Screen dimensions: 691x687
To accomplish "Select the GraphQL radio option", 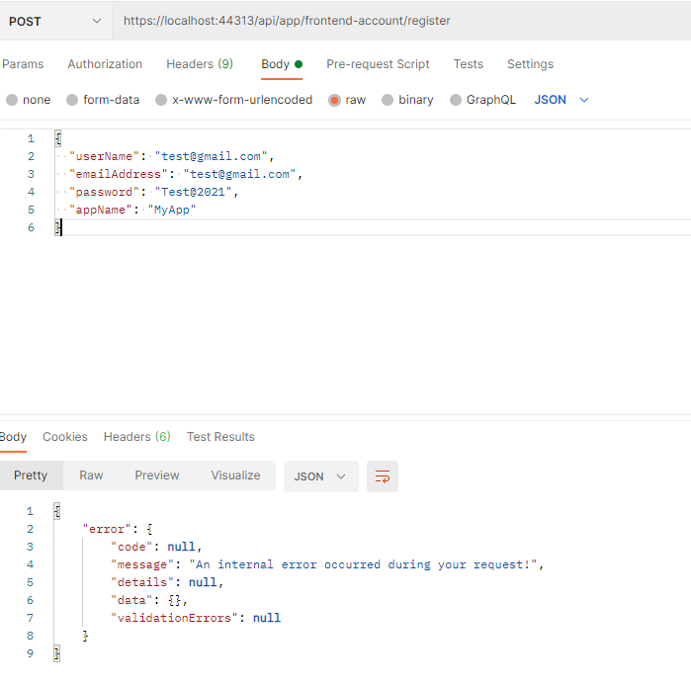I will tap(482, 100).
